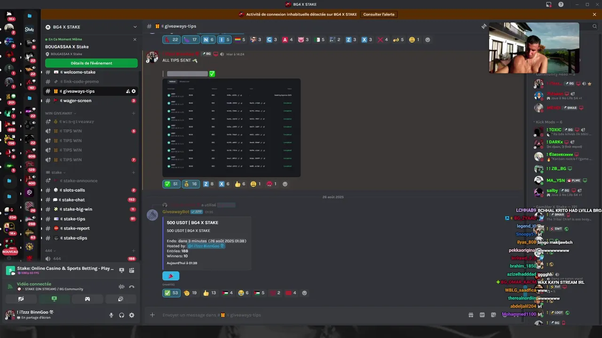Open the threads icon in channel header
The height and width of the screenshot is (338, 602).
483,26
